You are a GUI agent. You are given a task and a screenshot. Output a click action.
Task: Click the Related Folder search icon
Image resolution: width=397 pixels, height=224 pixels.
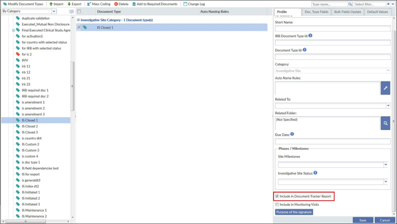click(x=385, y=123)
